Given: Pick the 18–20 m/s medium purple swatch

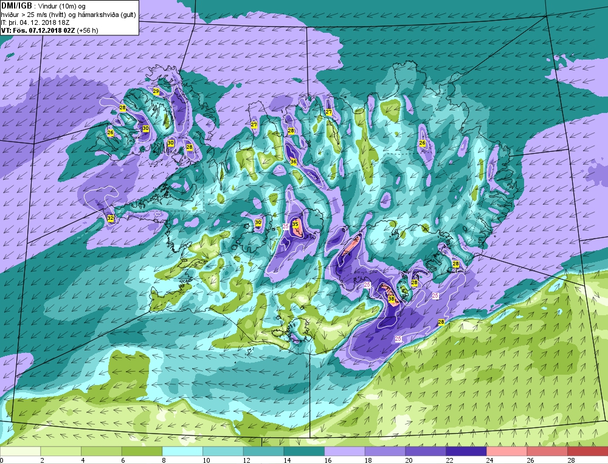Looking at the screenshot, I should [385, 451].
